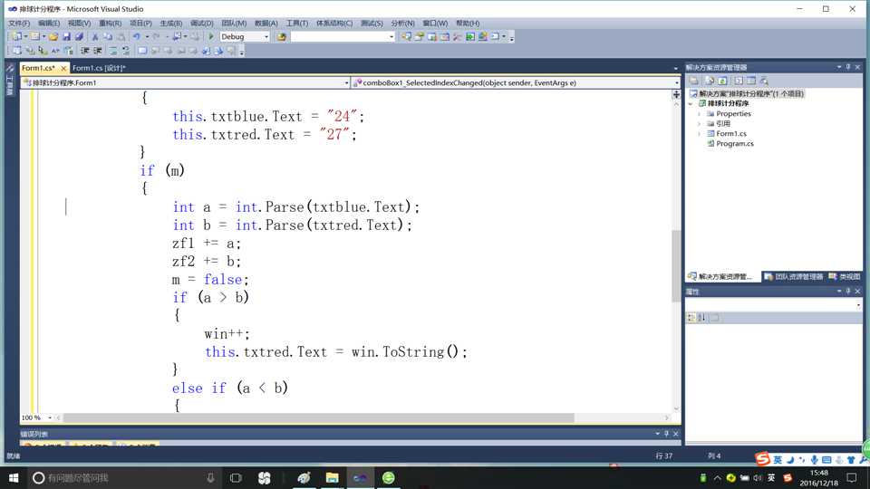This screenshot has height=489, width=870.
Task: Click the Properties panel object selector field
Action: [773, 305]
